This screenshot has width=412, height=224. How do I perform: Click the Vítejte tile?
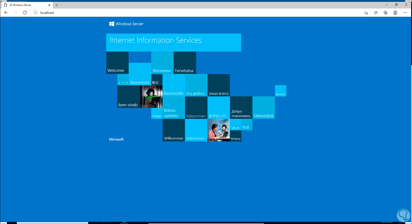pos(157,113)
